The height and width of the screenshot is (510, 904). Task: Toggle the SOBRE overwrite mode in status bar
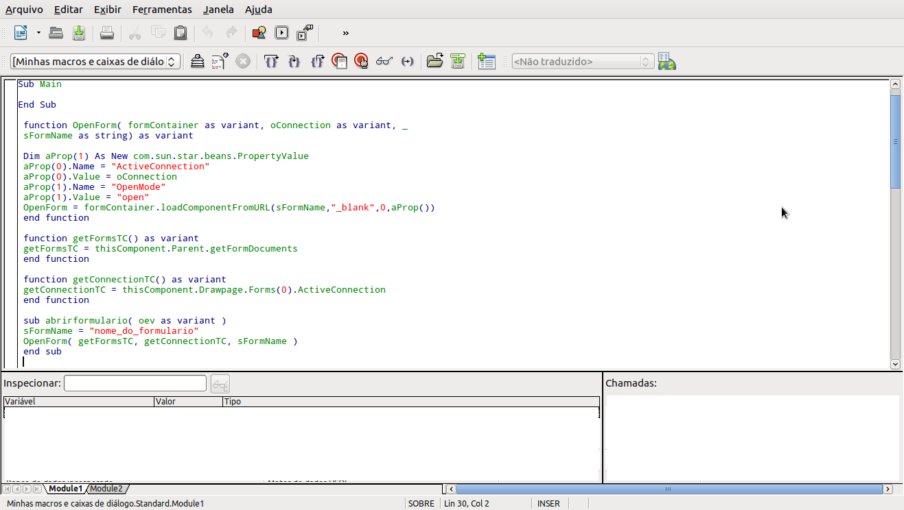tap(421, 503)
